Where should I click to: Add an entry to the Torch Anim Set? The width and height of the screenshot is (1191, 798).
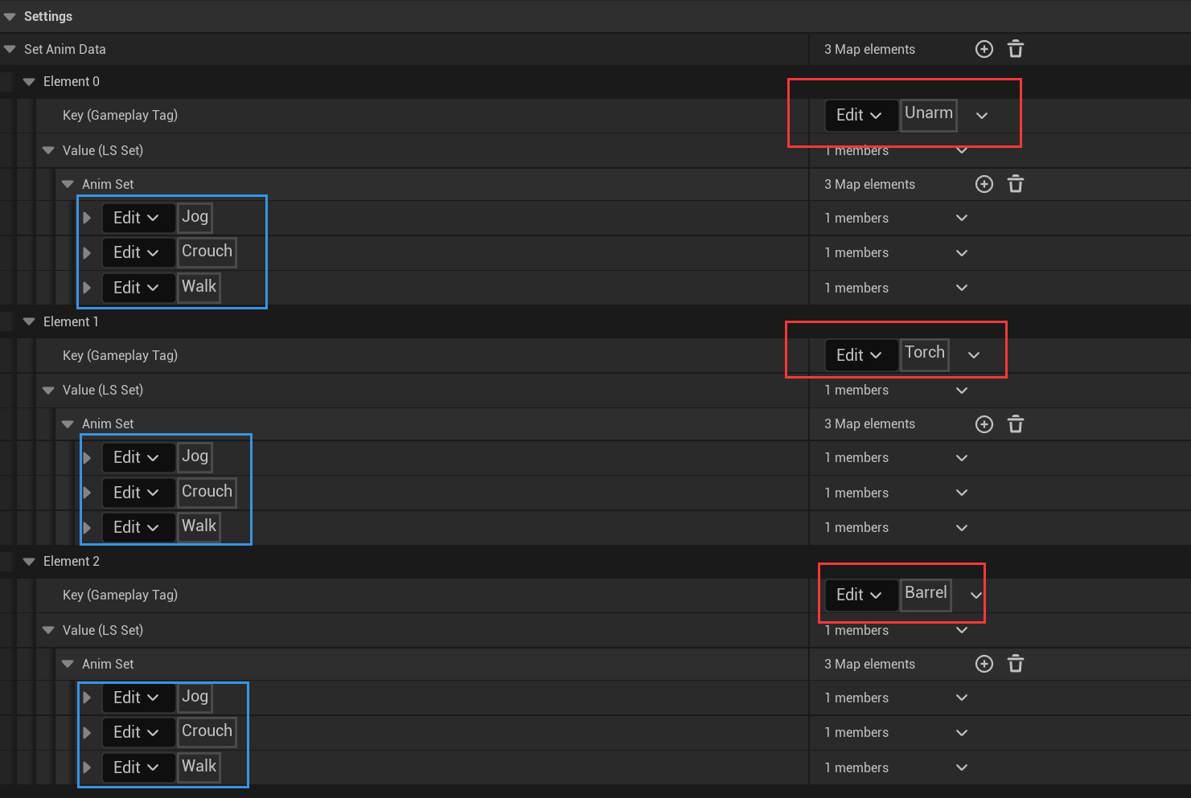click(x=984, y=424)
